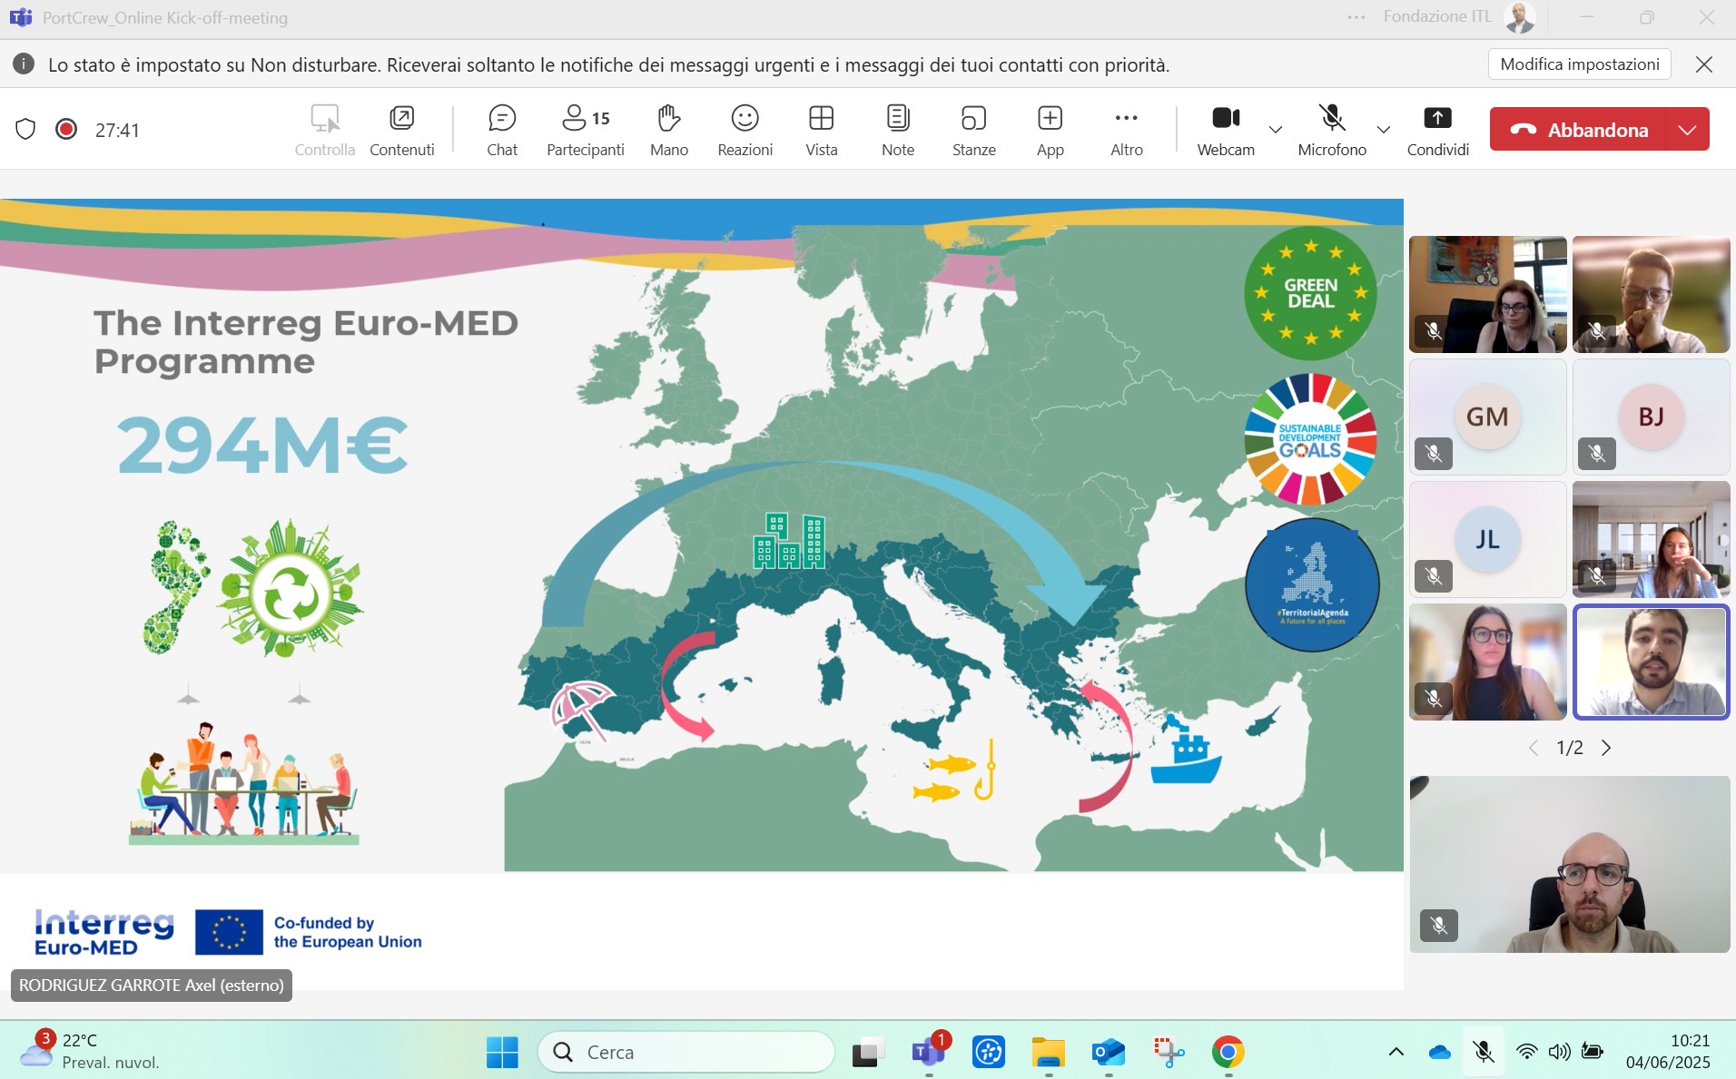The height and width of the screenshot is (1079, 1736).
Task: Expand Microfono options arrow
Action: coord(1384,130)
